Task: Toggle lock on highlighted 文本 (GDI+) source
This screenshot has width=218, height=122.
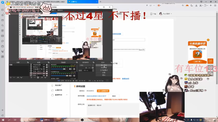Action: pyautogui.click(x=47, y=73)
